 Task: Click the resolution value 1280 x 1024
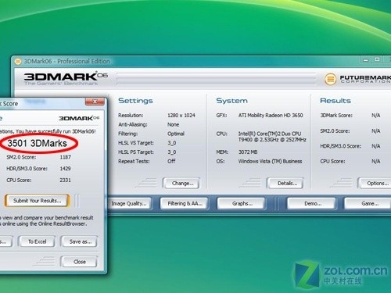181,116
